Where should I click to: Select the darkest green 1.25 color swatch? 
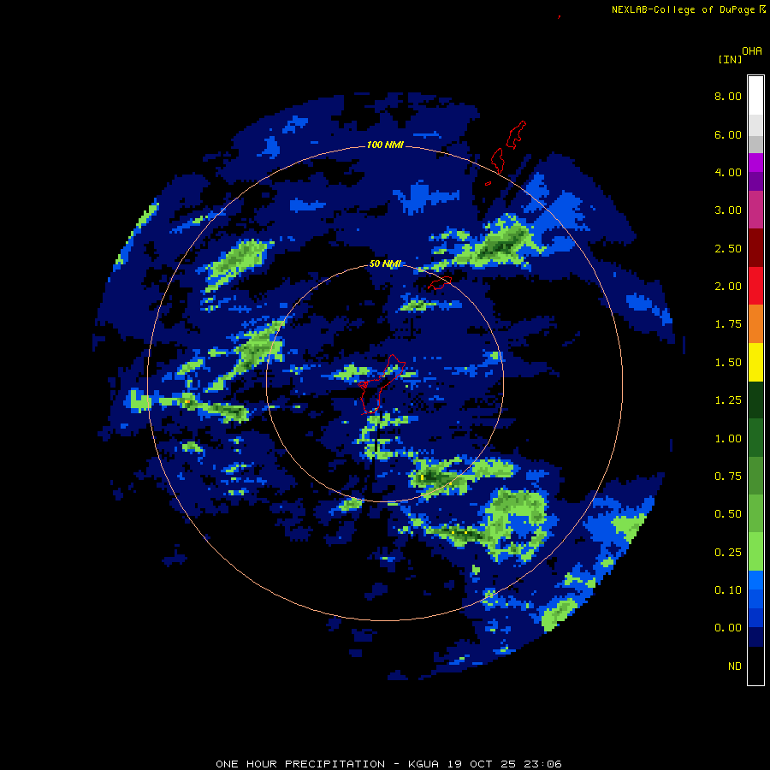coord(755,400)
